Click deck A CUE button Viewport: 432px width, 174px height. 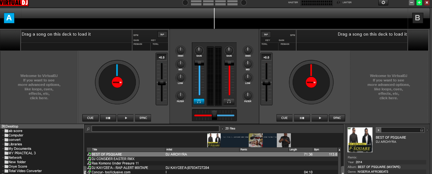pos(90,118)
